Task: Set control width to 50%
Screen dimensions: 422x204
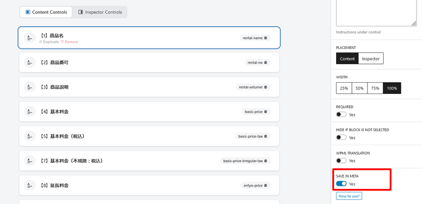Action: (x=360, y=88)
